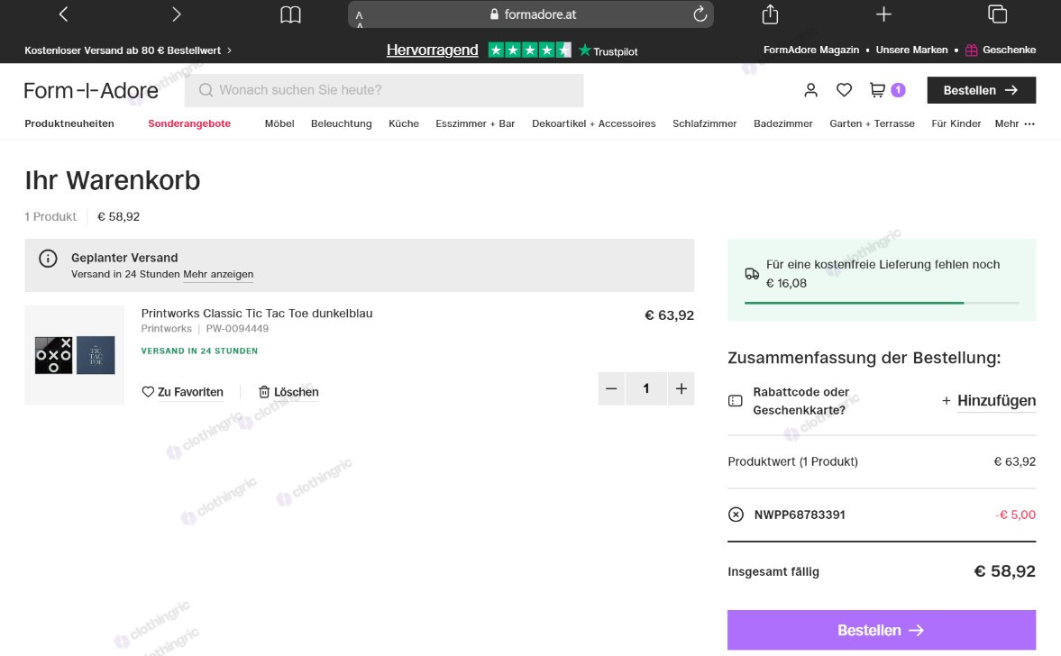Add product to favourites via Zu Favoriten

tap(183, 392)
